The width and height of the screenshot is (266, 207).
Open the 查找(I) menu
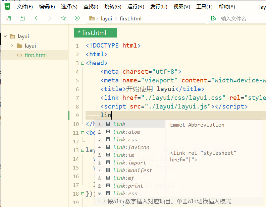point(91,7)
